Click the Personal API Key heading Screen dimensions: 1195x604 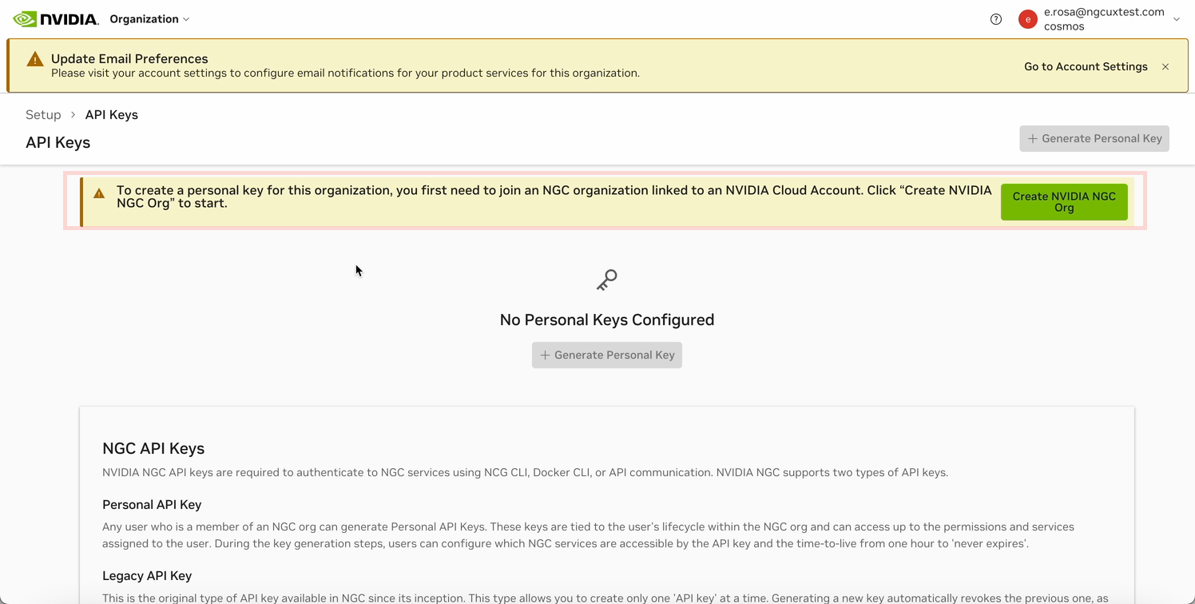152,505
